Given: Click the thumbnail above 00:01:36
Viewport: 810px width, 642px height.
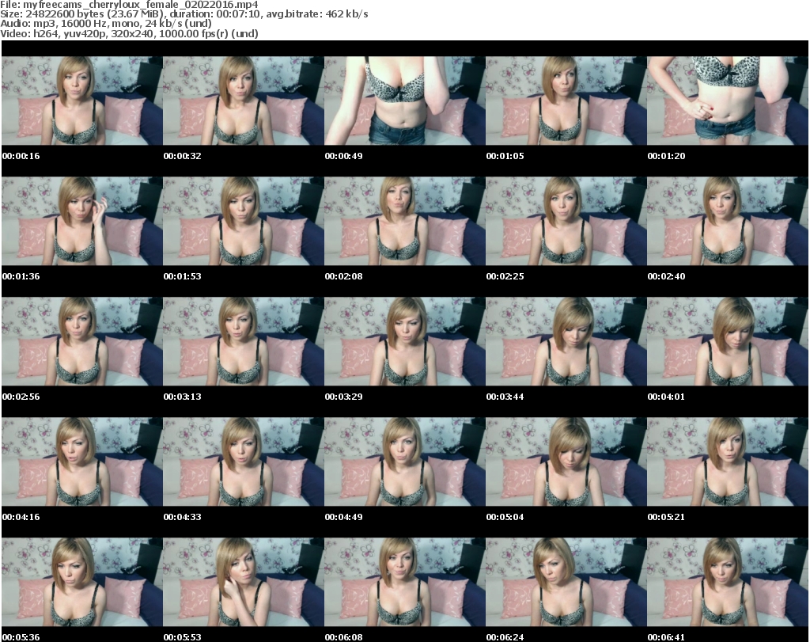Looking at the screenshot, I should (82, 221).
